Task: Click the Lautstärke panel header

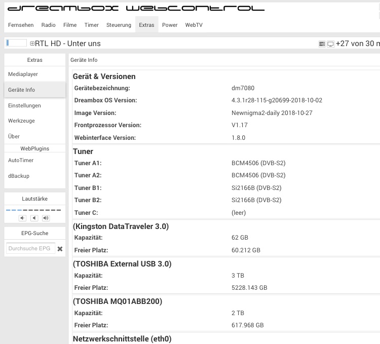Action: click(x=34, y=199)
